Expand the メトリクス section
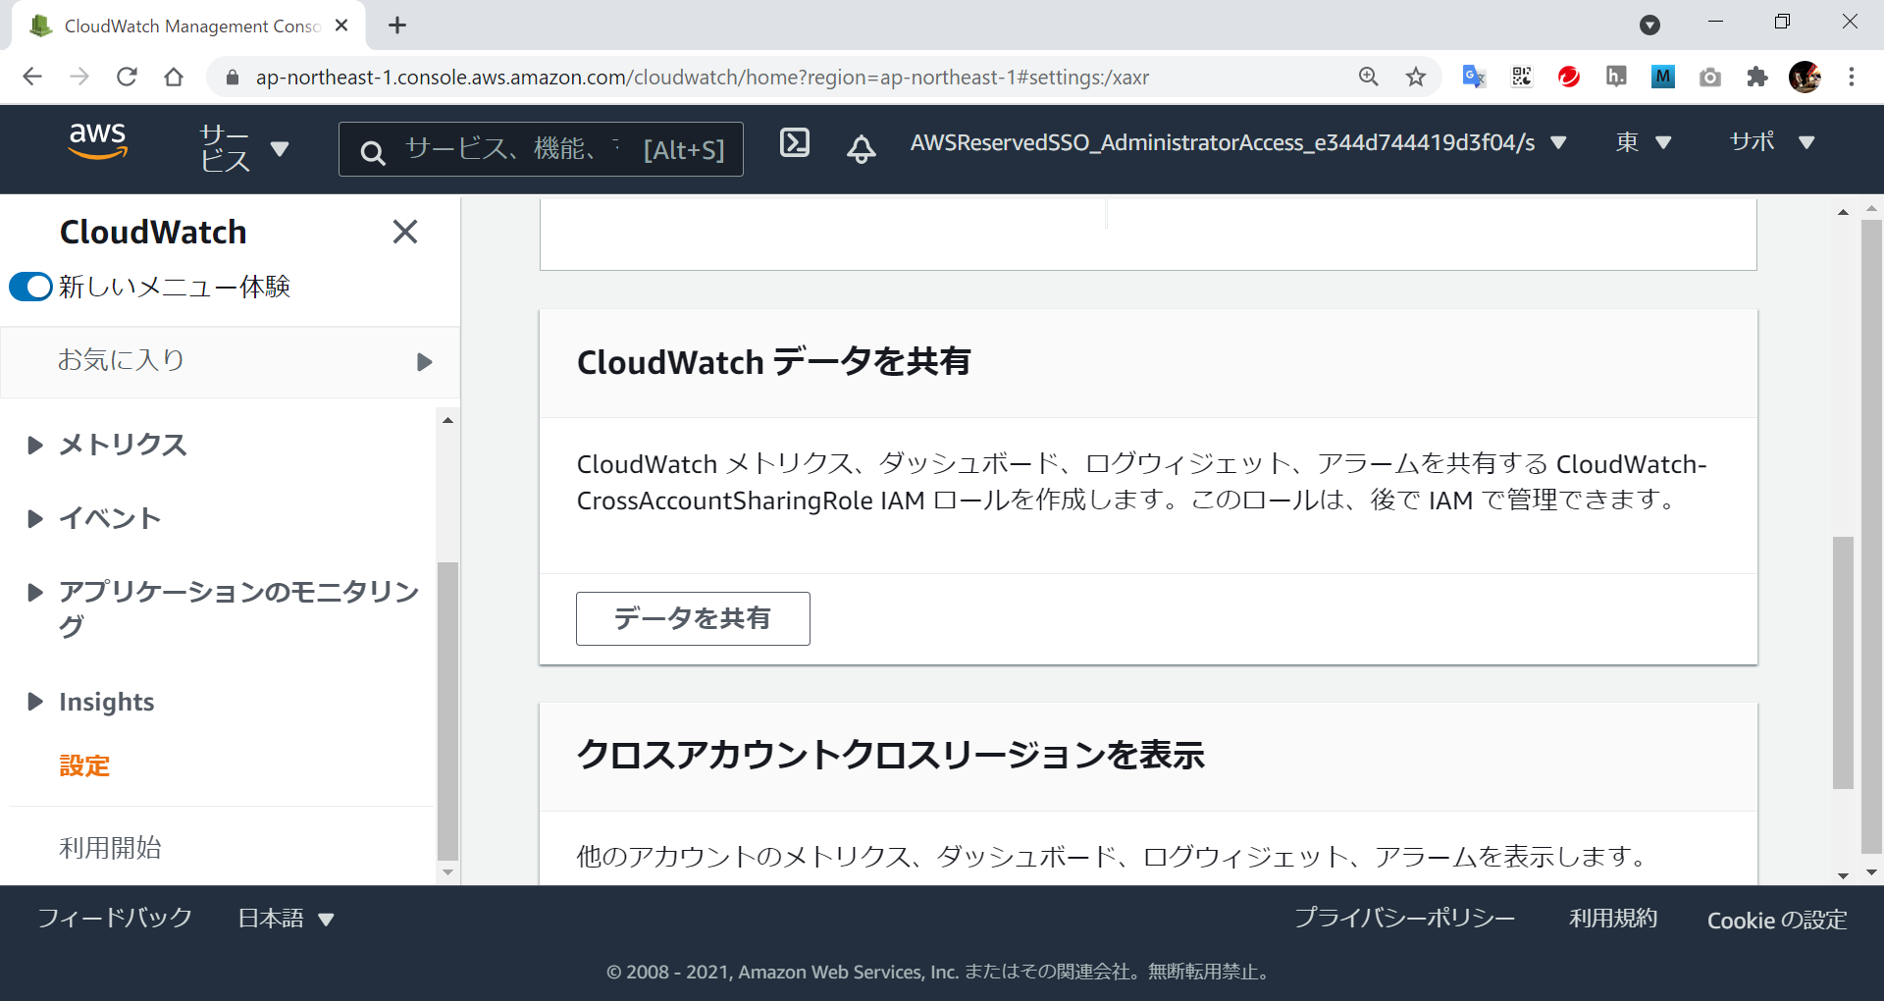 pyautogui.click(x=35, y=445)
